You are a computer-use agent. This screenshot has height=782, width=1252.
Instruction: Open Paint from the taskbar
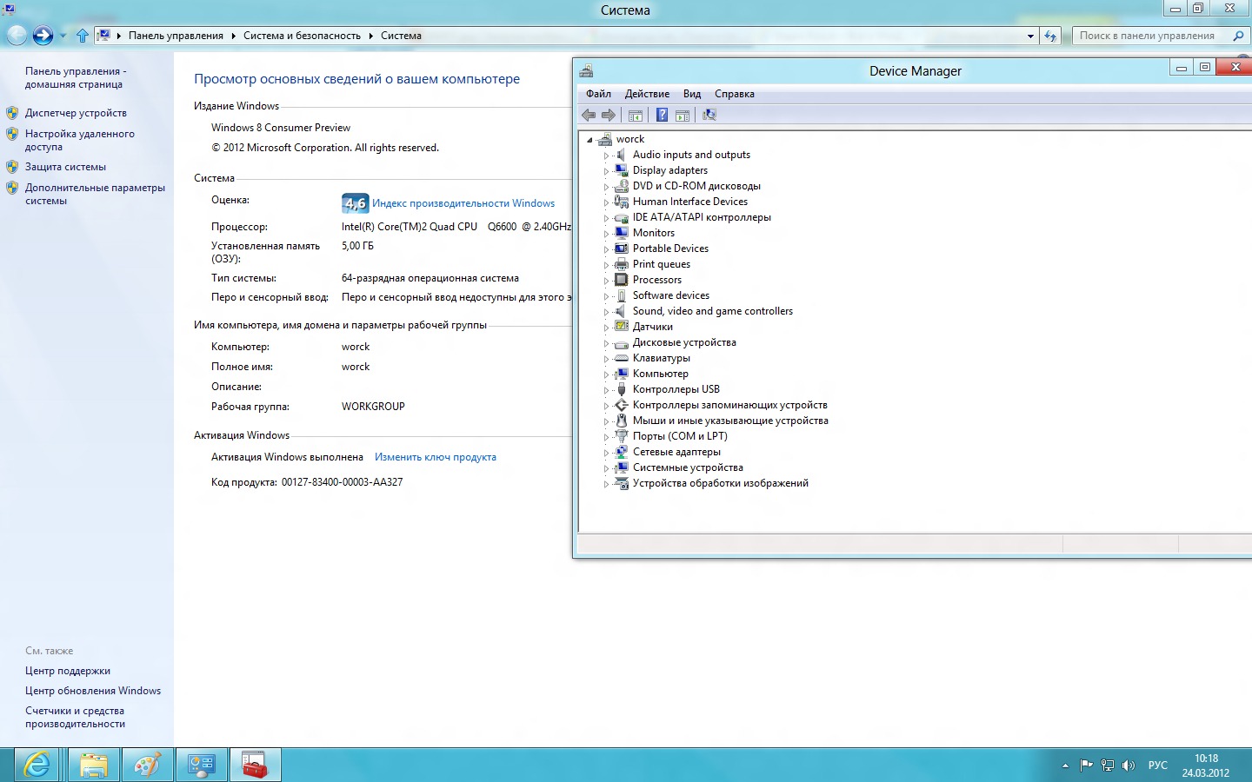147,765
